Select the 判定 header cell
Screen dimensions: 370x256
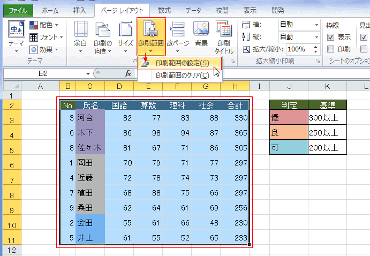tap(289, 105)
